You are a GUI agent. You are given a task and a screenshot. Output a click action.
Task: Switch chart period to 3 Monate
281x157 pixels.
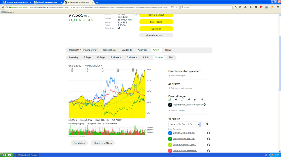click(x=116, y=57)
